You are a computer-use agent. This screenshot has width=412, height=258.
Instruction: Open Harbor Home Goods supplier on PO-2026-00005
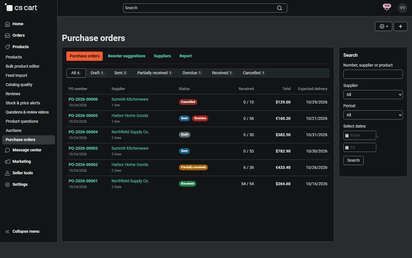point(130,116)
